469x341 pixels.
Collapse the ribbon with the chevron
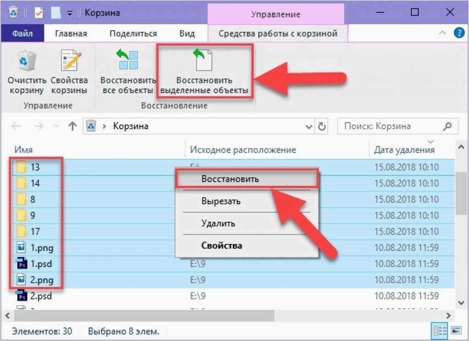pos(442,33)
